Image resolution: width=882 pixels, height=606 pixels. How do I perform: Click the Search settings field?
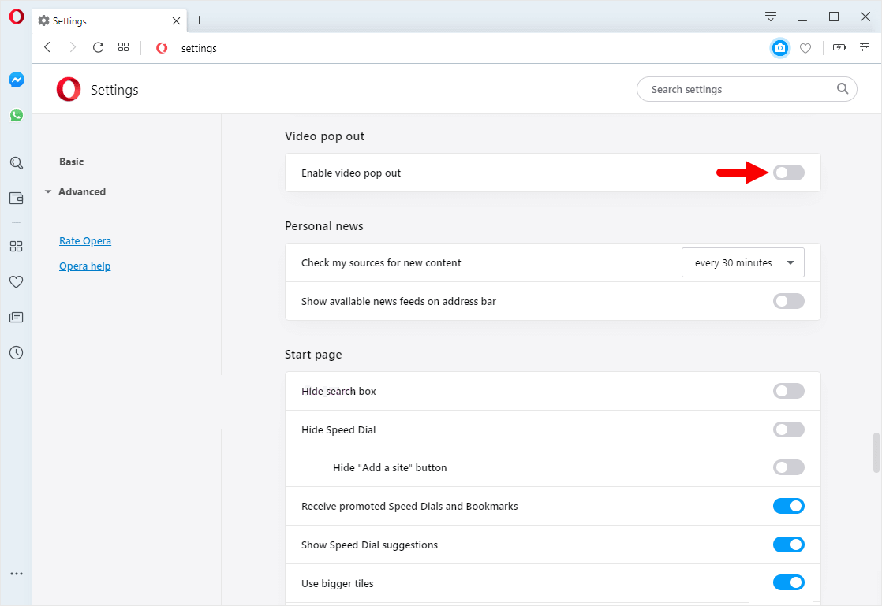pos(747,89)
